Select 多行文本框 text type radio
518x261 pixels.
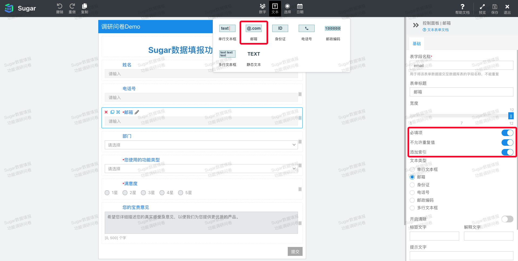click(x=412, y=208)
